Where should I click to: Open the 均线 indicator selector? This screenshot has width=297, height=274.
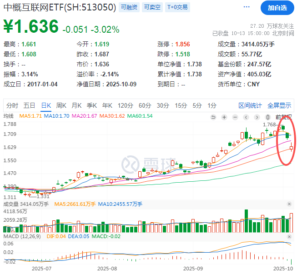point(9,116)
